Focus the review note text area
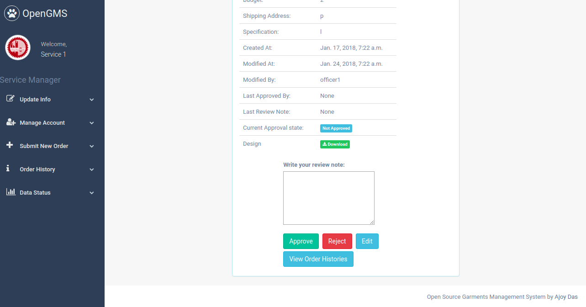 pyautogui.click(x=328, y=198)
